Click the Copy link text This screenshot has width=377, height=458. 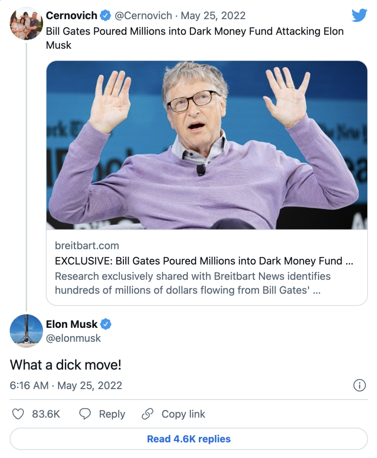pos(183,414)
